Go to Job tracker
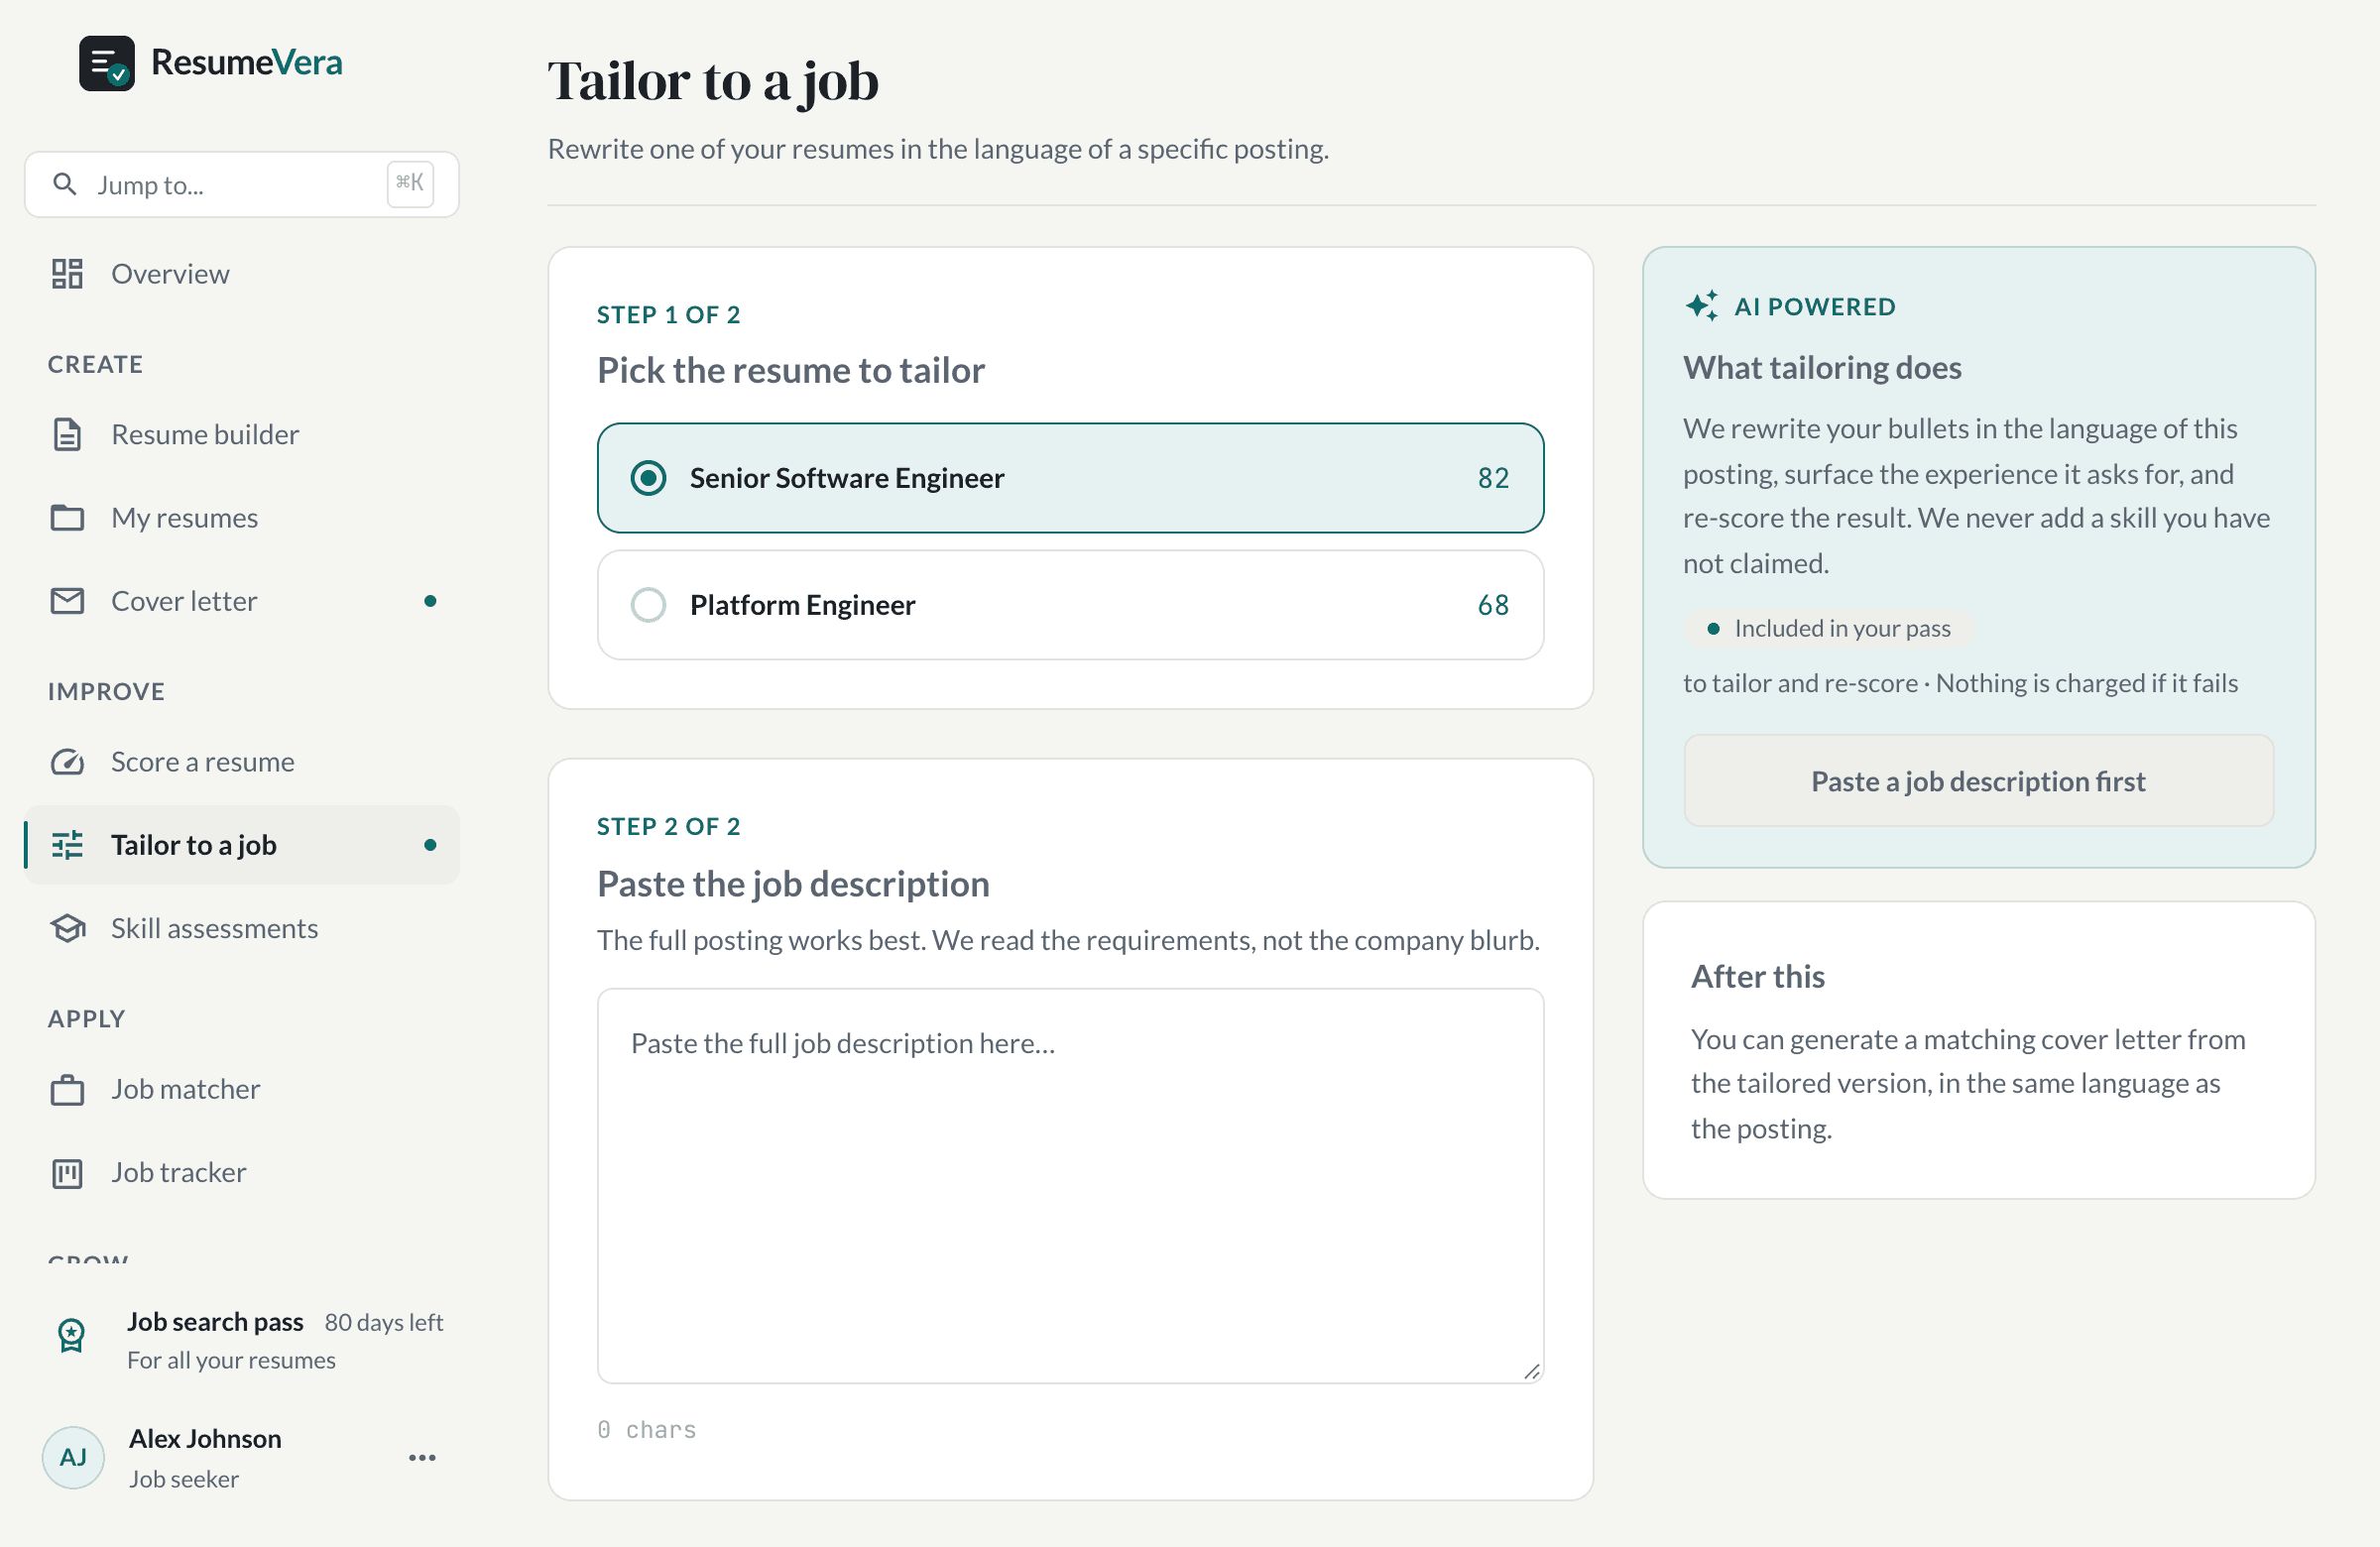This screenshot has width=2380, height=1547. tap(242, 1172)
